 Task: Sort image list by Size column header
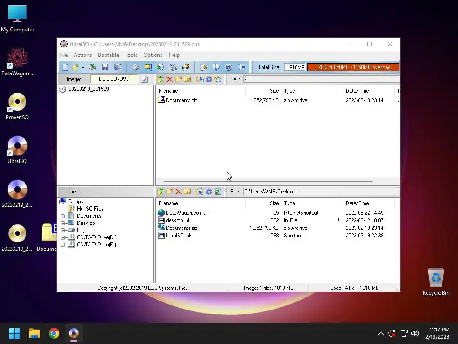(x=263, y=91)
